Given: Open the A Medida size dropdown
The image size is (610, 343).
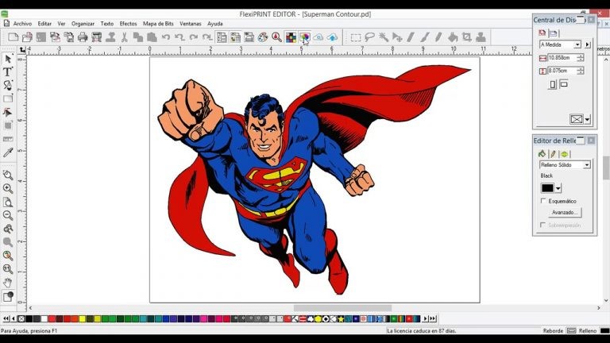Looking at the screenshot, I should click(577, 44).
